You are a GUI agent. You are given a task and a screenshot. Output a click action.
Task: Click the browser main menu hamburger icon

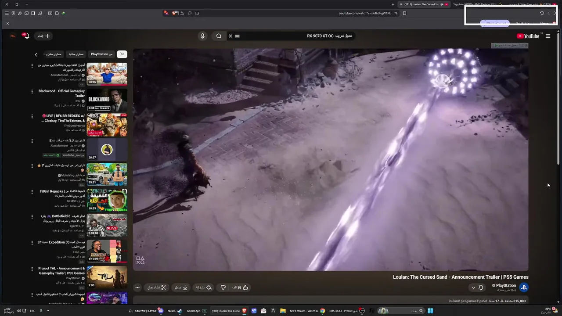[7, 13]
